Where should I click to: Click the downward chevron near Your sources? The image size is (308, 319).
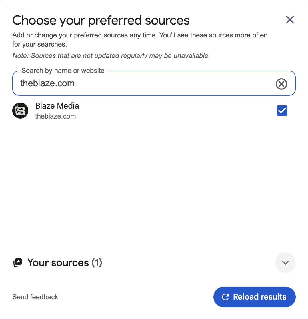point(285,262)
